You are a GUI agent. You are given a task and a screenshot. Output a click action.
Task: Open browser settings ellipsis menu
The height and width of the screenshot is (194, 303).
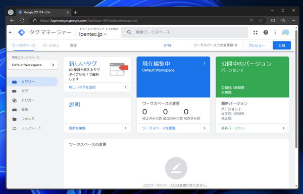[x=293, y=21]
